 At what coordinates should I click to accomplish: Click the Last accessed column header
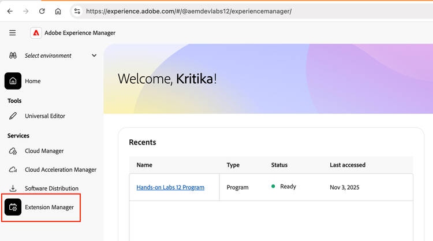pos(347,165)
